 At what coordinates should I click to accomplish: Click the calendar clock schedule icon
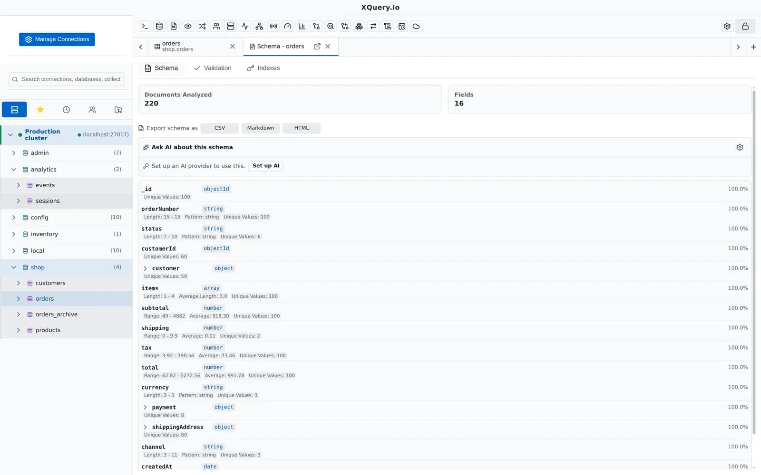(402, 26)
